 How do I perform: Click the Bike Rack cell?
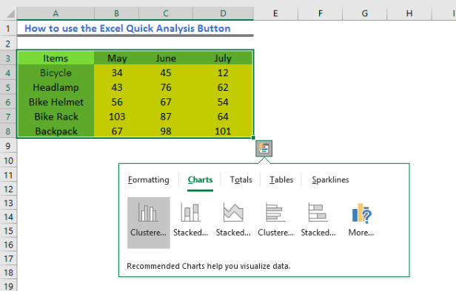point(56,117)
